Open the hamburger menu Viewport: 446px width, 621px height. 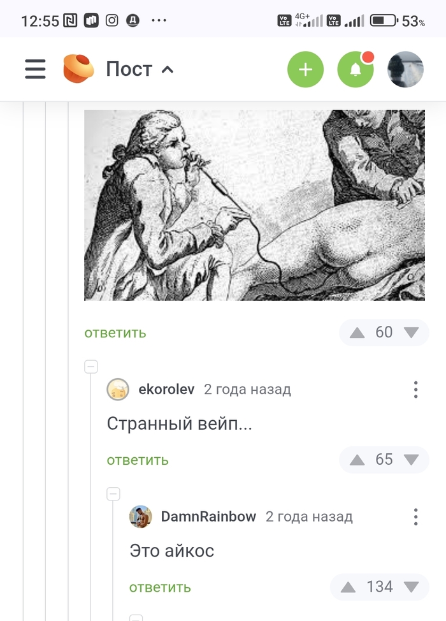coord(35,69)
